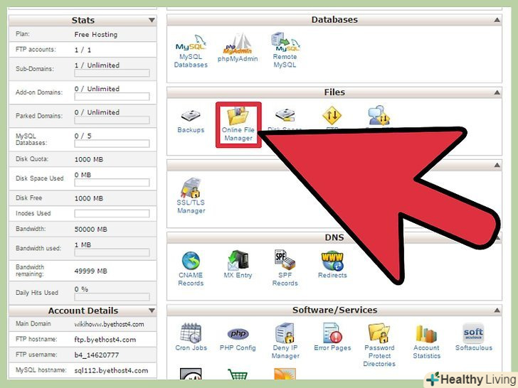Select the '49999 MB' bandwidth remaining value
518x388 pixels.
(x=90, y=271)
